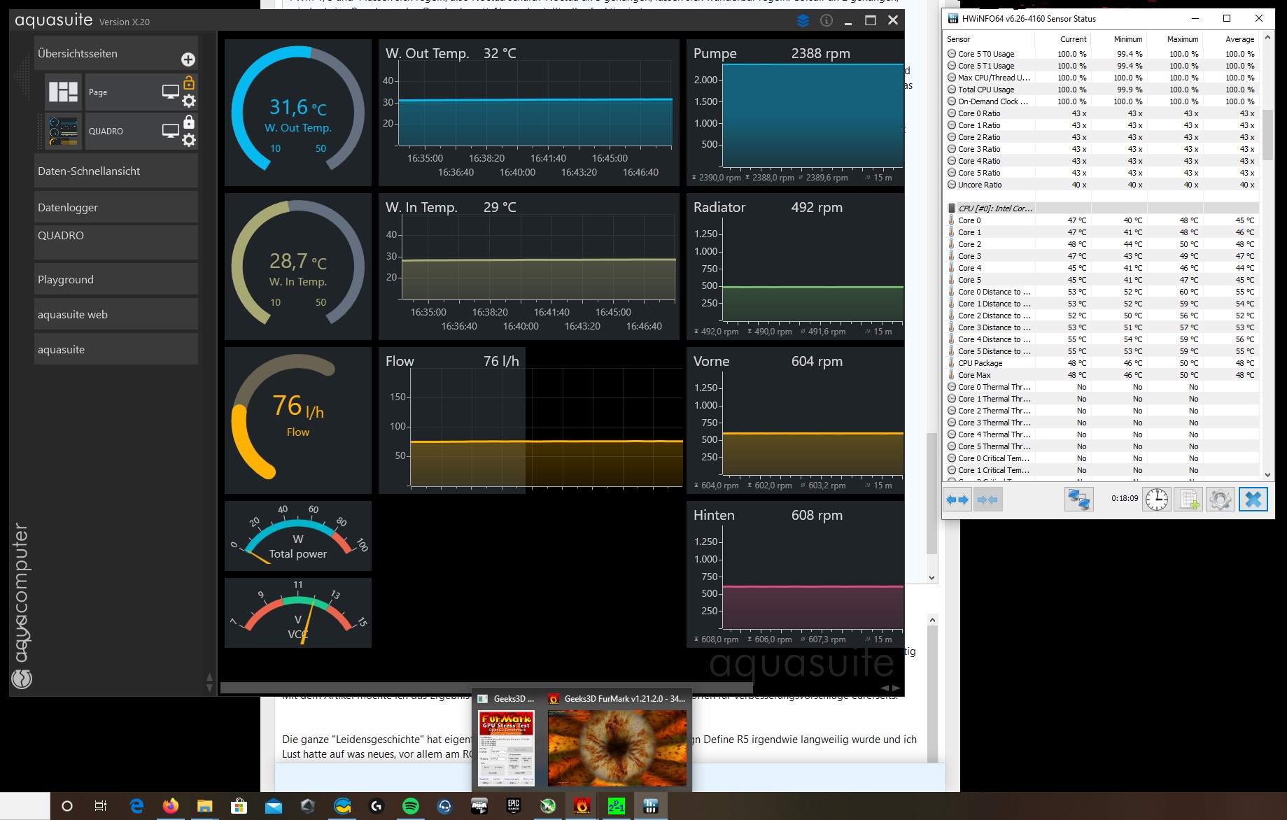
Task: Click the Hinten fan rpm chart
Action: (x=795, y=574)
